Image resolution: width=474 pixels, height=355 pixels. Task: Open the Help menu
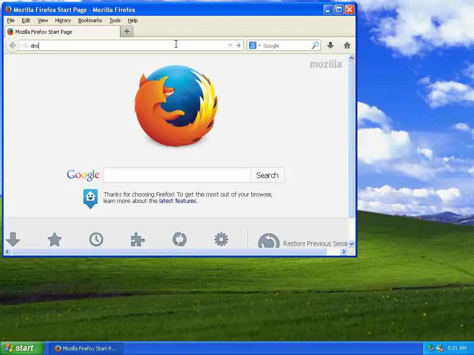click(133, 20)
